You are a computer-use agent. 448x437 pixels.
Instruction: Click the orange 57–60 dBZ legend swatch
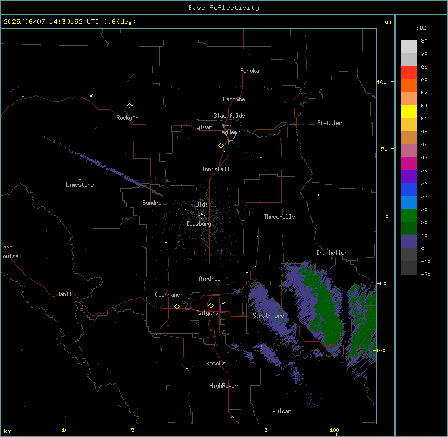(409, 86)
